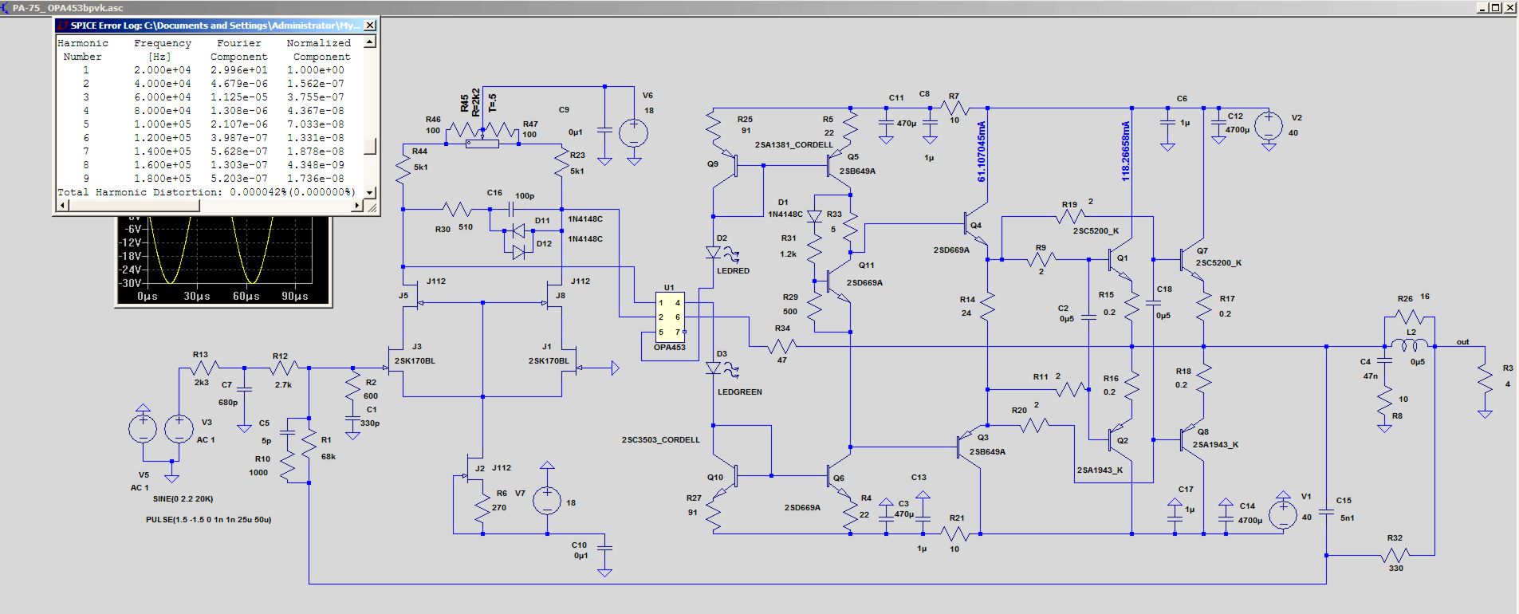
Task: Select the D1 1N4148C diode symbol
Action: 814,216
